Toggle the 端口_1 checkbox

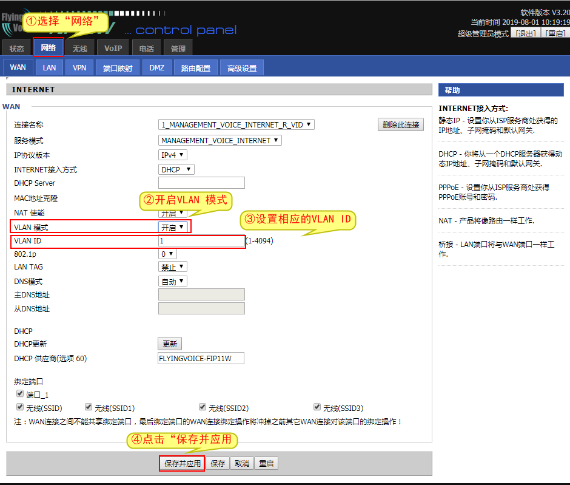[19, 395]
